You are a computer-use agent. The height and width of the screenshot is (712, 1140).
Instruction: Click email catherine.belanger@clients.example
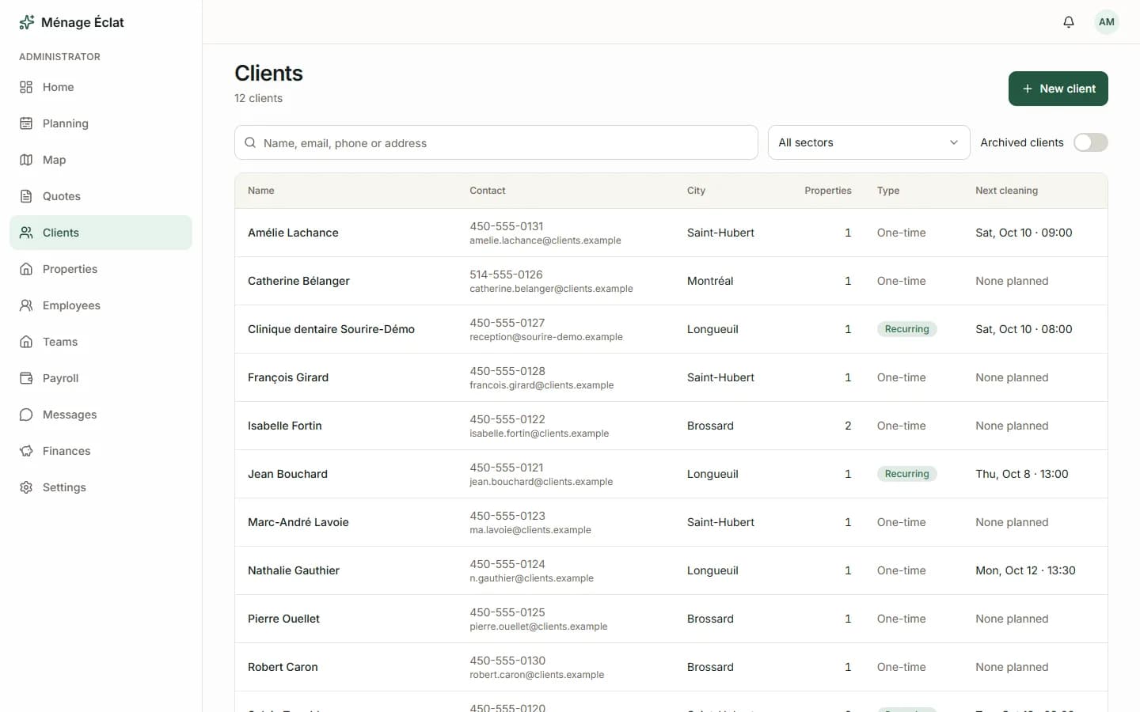tap(551, 289)
